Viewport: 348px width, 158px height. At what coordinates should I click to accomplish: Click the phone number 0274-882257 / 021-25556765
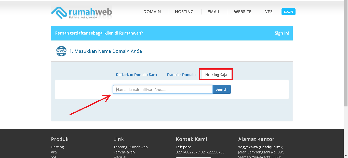click(200, 152)
